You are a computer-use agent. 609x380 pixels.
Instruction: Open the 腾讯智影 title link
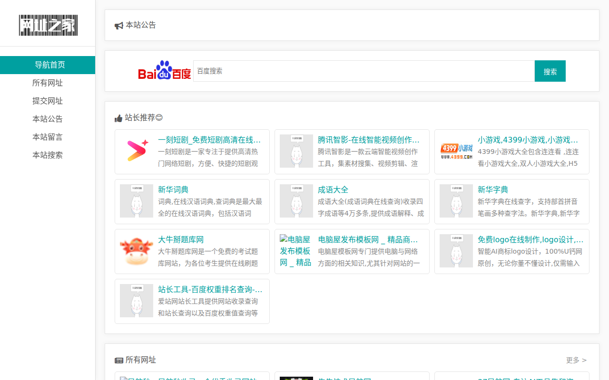[369, 140]
